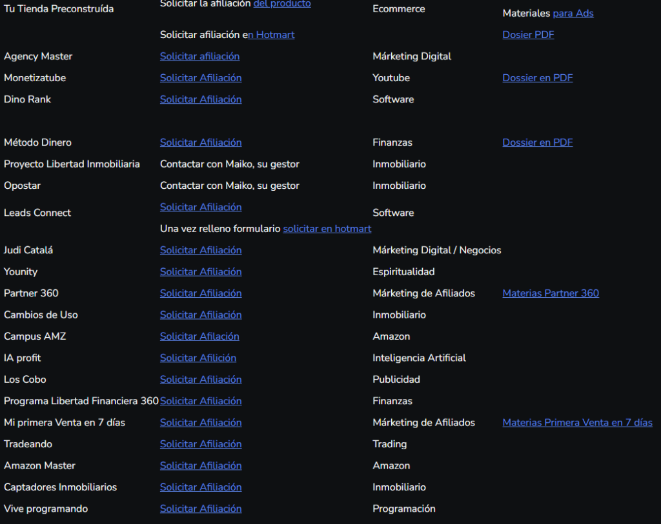The image size is (661, 524).
Task: Open Dossier en PDF for Método Dinero
Action: (538, 142)
